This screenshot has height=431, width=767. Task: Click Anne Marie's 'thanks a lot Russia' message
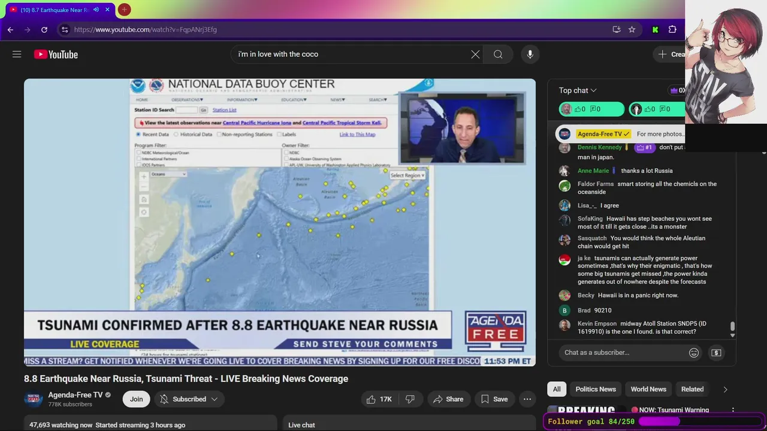tap(641, 171)
